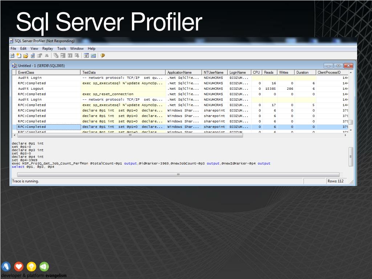
Task: Click the yellow Help question-mark icon
Action: 102,56
